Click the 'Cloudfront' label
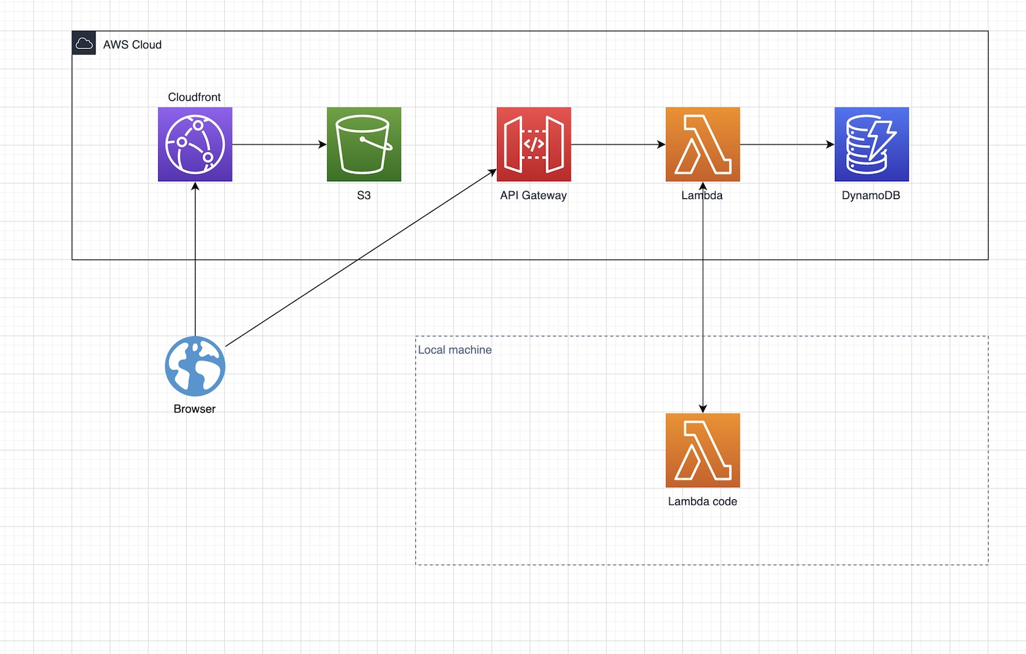The image size is (1026, 654). click(x=194, y=97)
